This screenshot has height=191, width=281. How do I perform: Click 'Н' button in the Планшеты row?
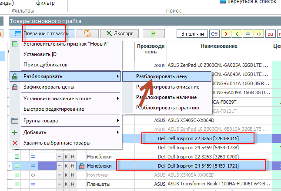[73, 184]
